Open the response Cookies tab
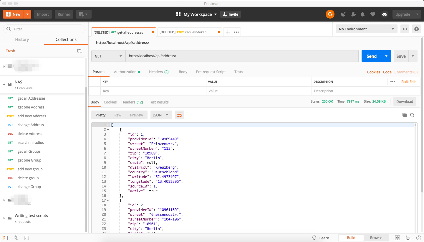Screen dimensions: 424x242 click(x=110, y=102)
